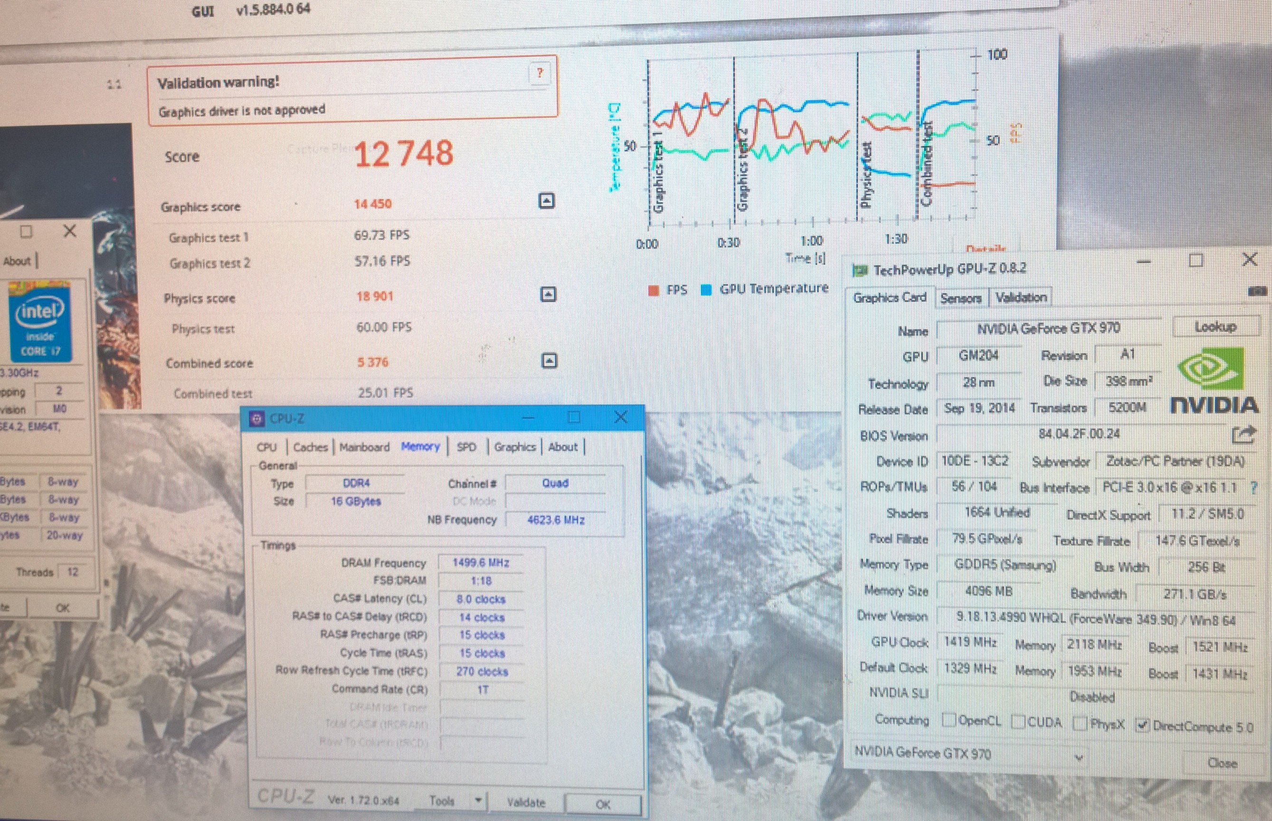
Task: Switch to the Sensors tab in GPU-Z
Action: point(960,298)
